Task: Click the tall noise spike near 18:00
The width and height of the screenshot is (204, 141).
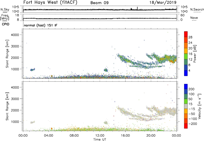Action: 137,8
